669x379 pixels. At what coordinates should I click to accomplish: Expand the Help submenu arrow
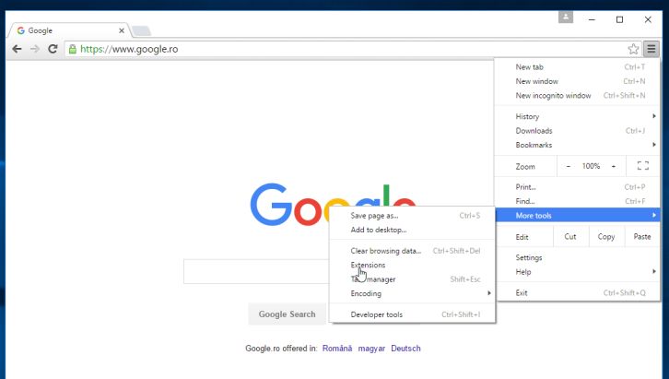(x=654, y=271)
